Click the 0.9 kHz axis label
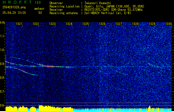 [x=2, y=64]
